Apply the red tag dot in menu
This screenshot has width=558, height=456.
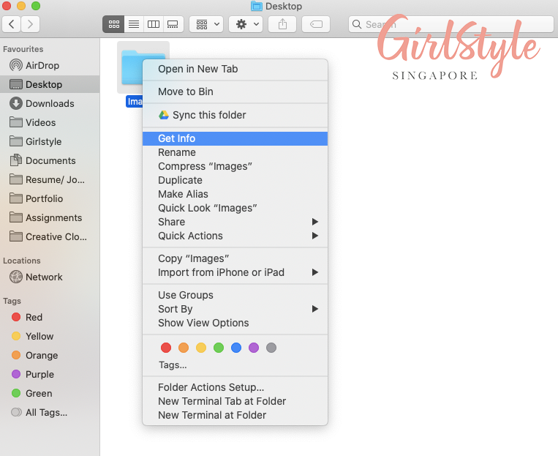(166, 348)
